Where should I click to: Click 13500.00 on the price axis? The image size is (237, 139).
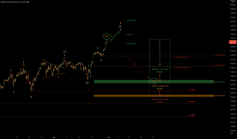(x=233, y=131)
